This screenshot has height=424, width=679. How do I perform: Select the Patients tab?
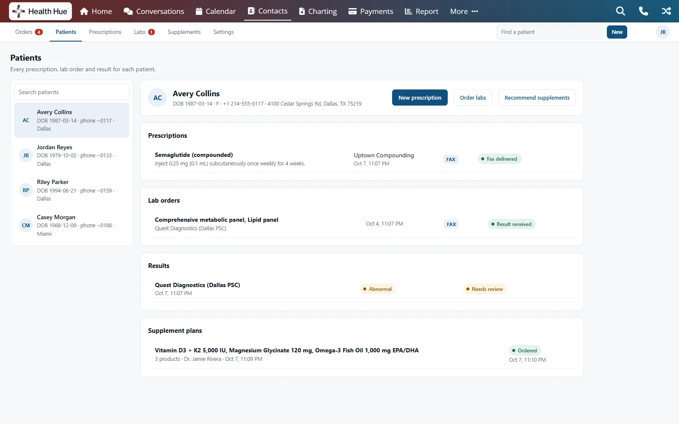point(66,32)
